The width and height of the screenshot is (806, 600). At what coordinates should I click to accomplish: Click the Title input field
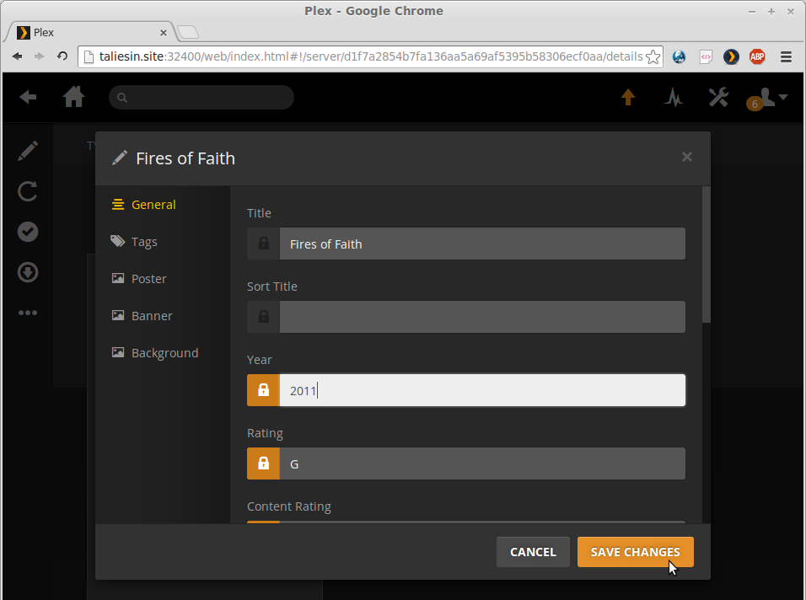coord(482,244)
